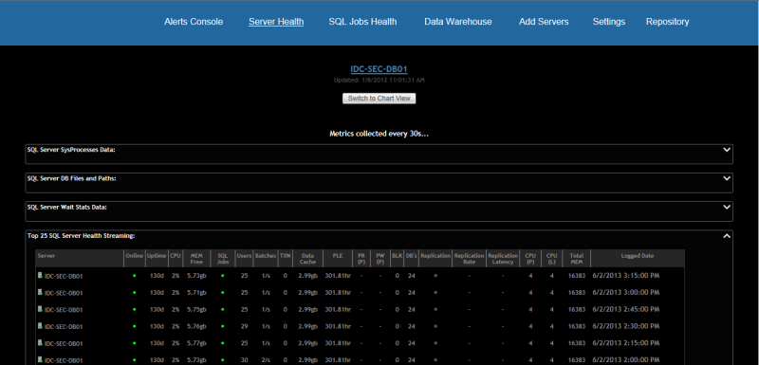Open the IDC-SEC-DB01 heading link
Screen dimensions: 759x365
click(379, 69)
